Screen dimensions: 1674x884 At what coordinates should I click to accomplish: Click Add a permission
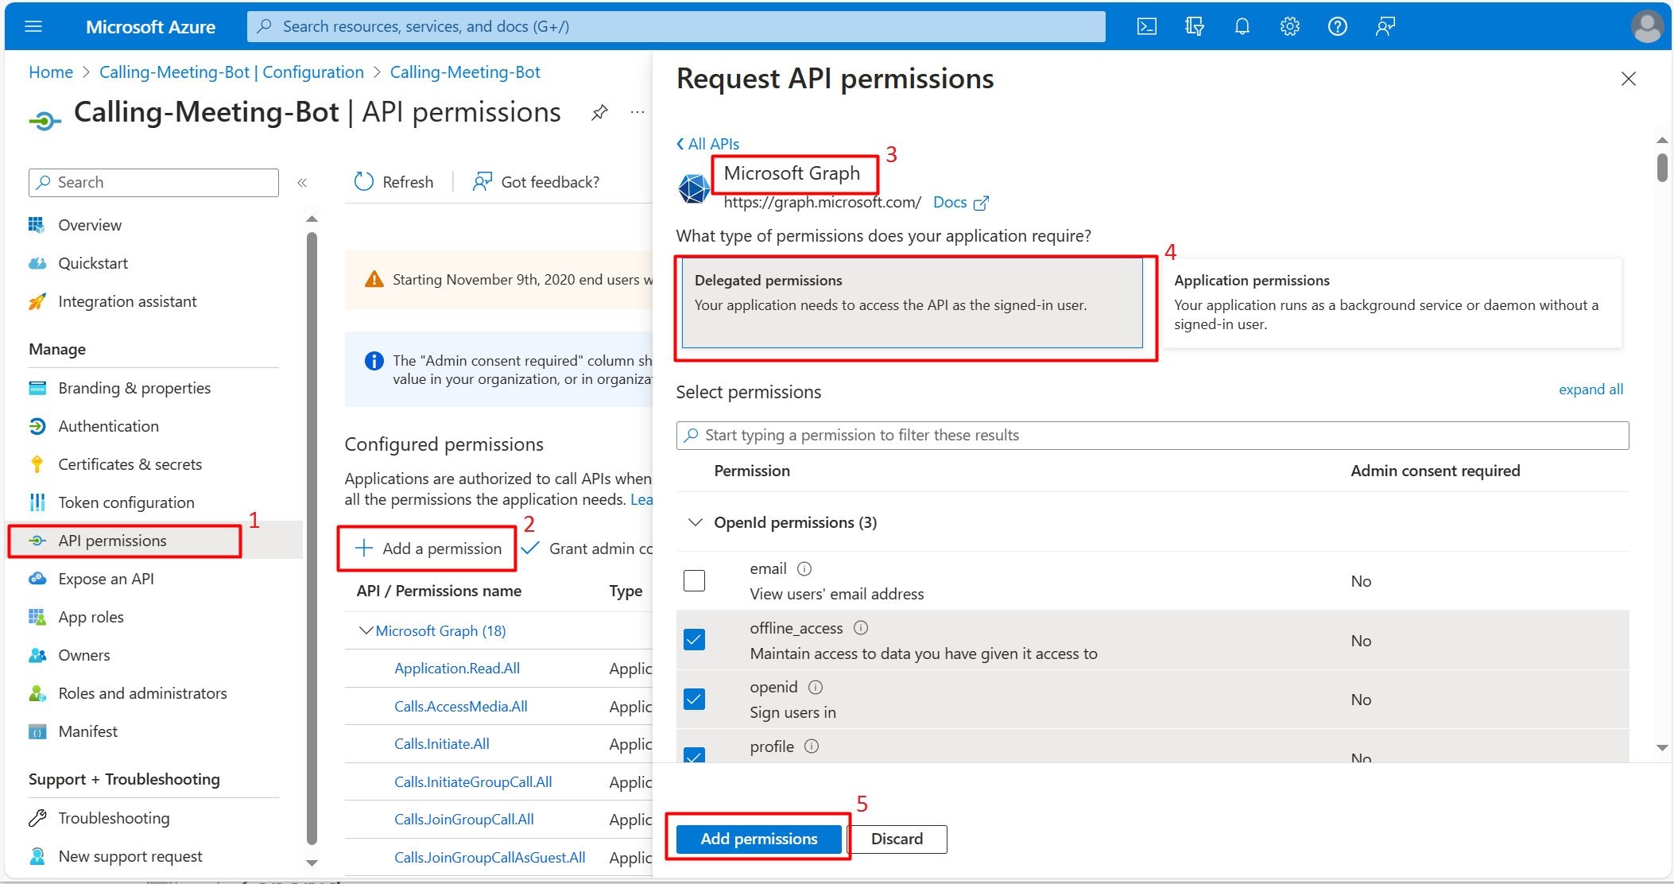428,549
